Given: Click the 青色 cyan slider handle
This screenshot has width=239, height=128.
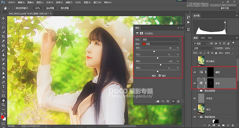Looking at the screenshot, I should coord(154,51).
